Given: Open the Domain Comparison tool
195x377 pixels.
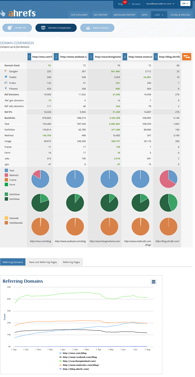Looking at the screenshot, I should (x=56, y=28).
